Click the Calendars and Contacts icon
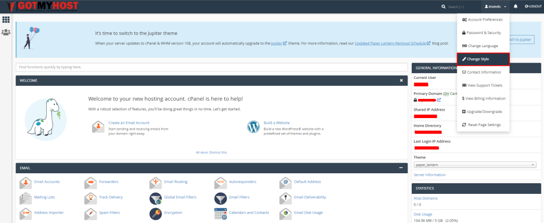This screenshot has width=544, height=223. pos(220,213)
